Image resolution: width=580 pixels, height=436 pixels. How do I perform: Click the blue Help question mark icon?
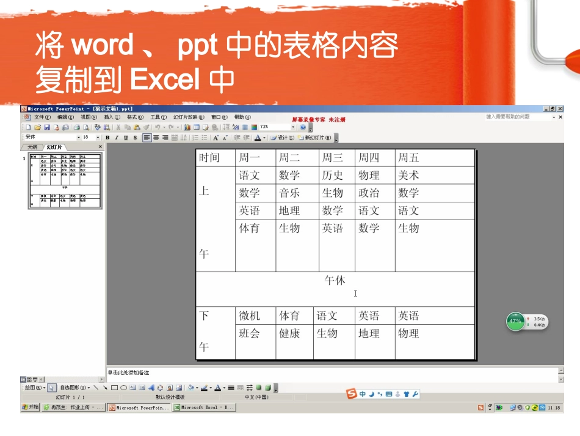[303, 127]
